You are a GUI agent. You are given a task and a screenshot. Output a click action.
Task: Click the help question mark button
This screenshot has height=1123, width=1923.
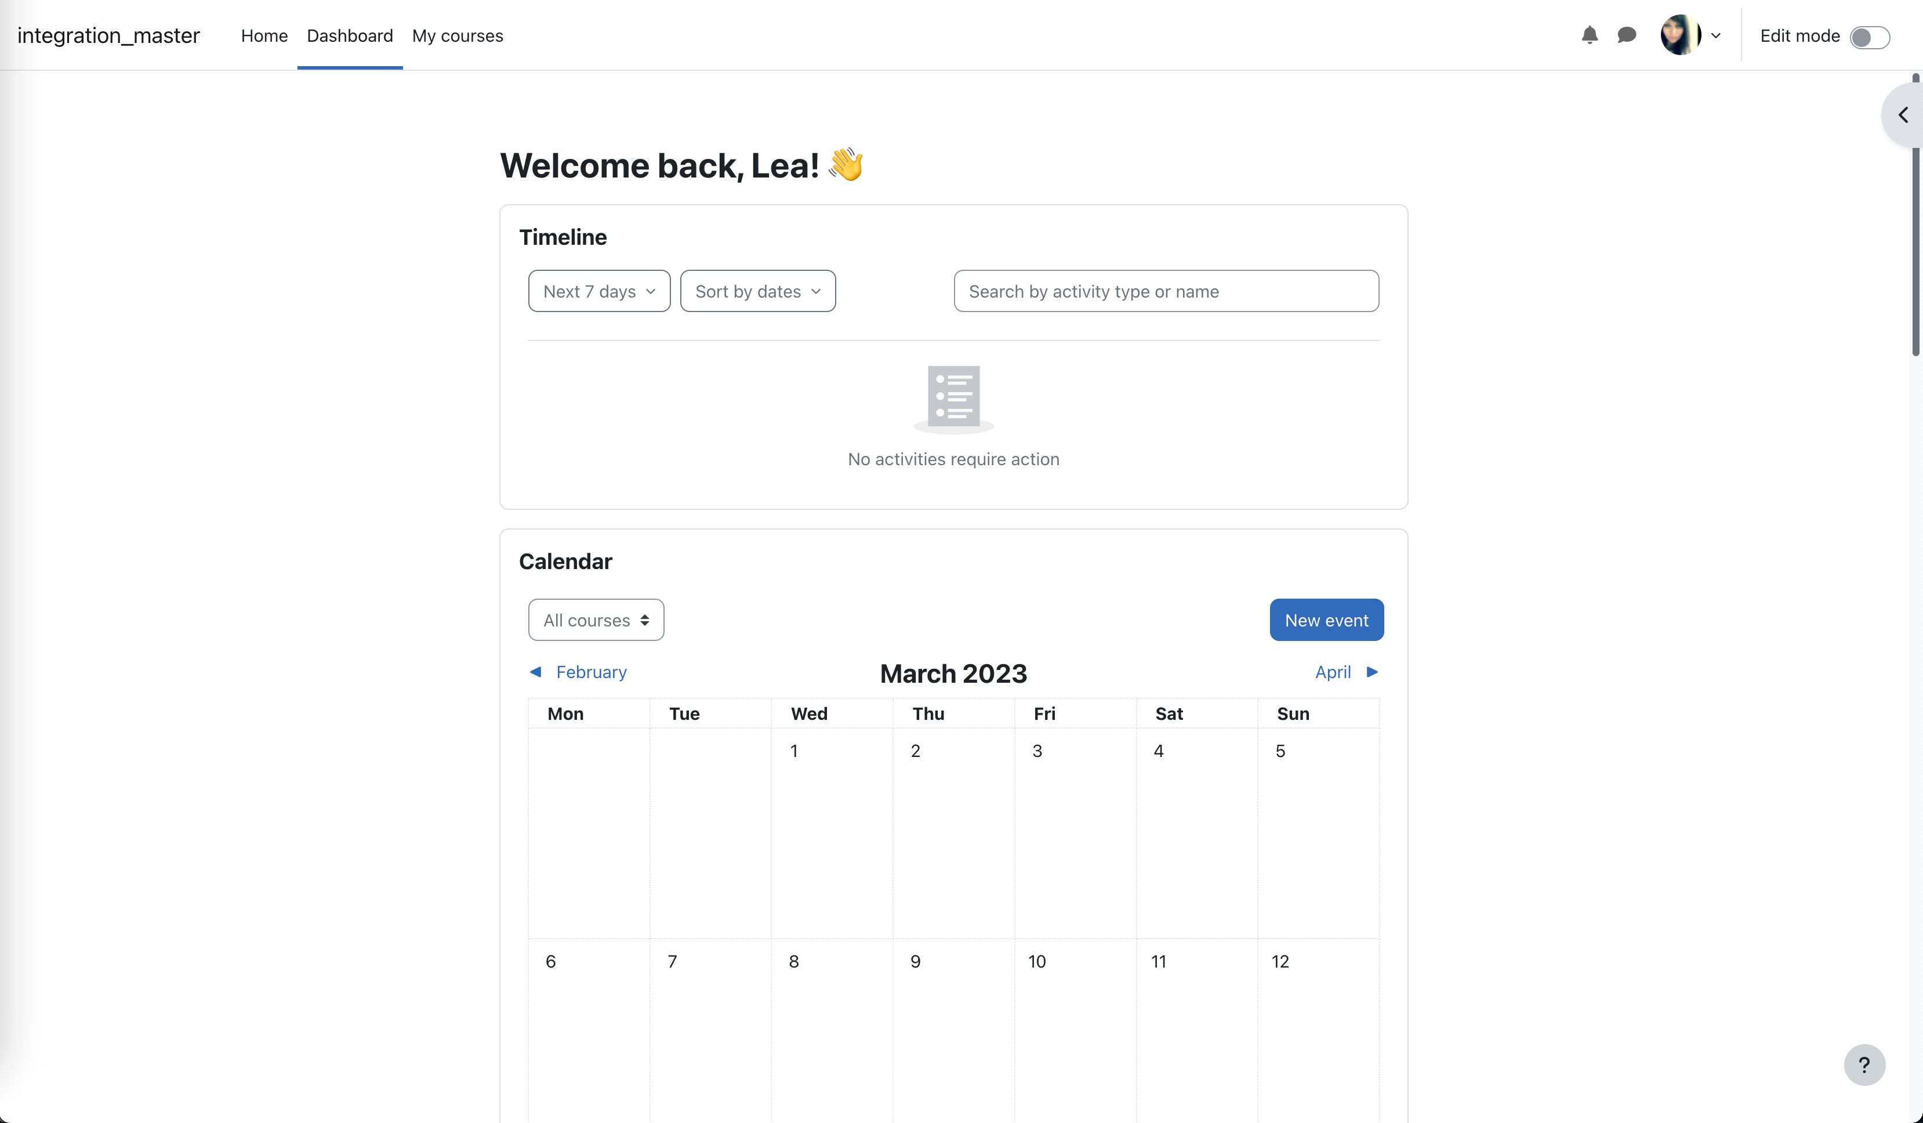[x=1864, y=1065]
